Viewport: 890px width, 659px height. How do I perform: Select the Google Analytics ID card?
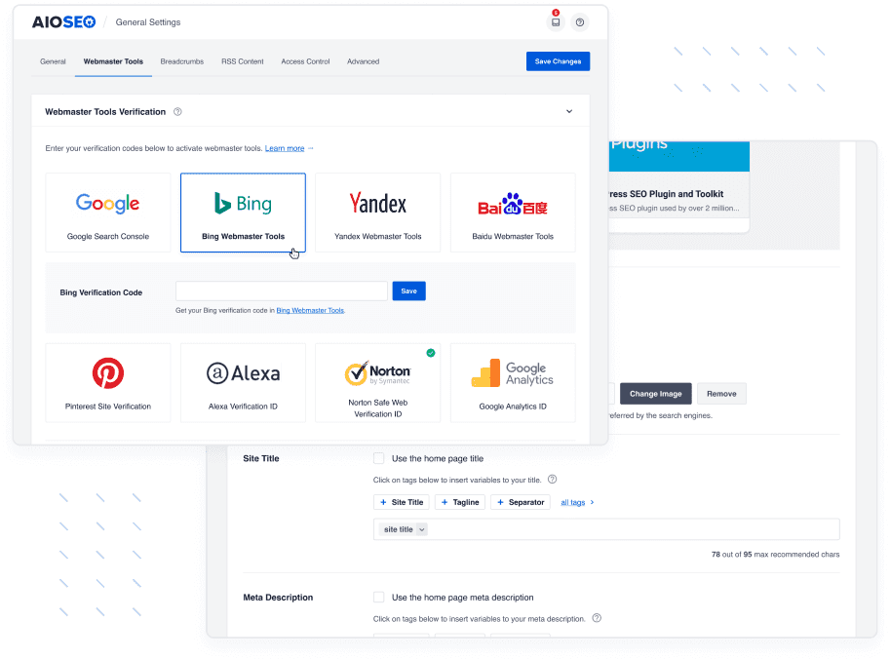tap(513, 382)
